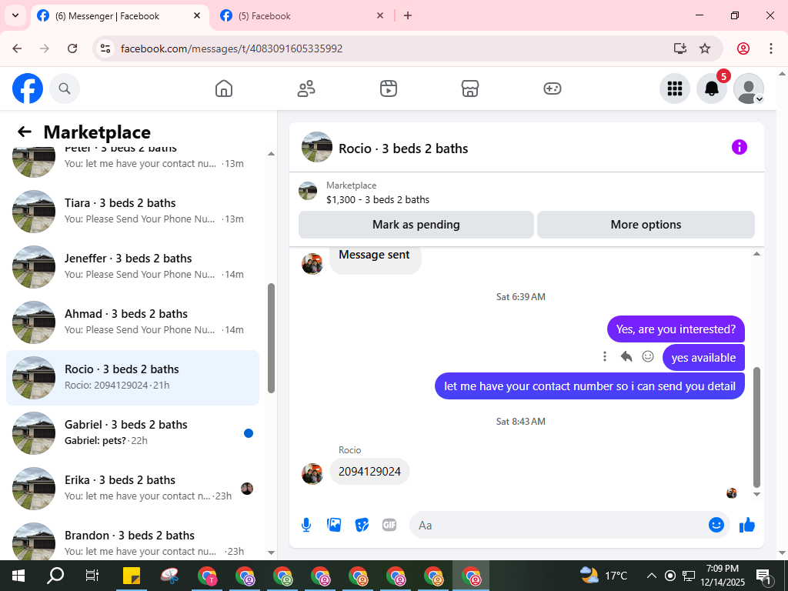Click the $1,300 Marketplace listing link
The width and height of the screenshot is (788, 591).
(377, 199)
